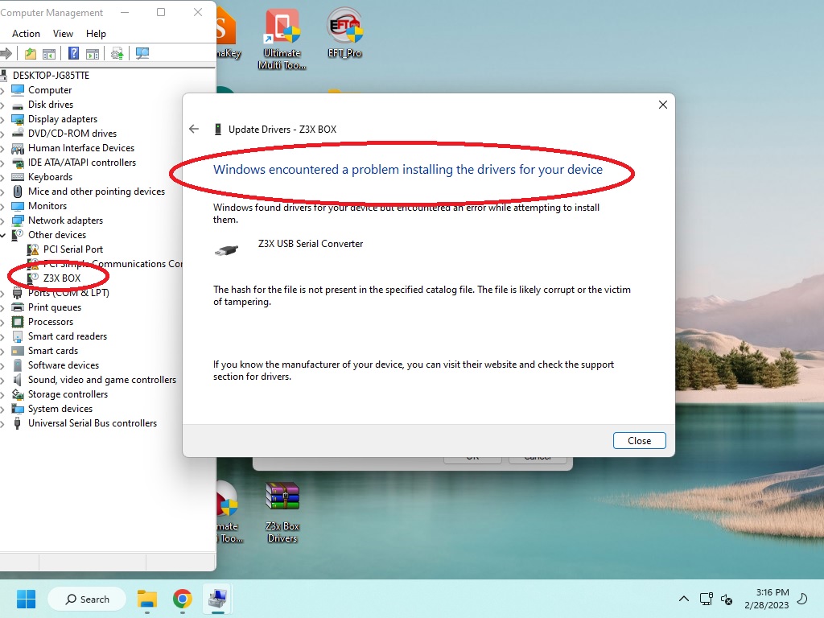Toggle Show/Hide Action Pane toolbar icon
Screen dimensions: 824x618
pos(93,53)
